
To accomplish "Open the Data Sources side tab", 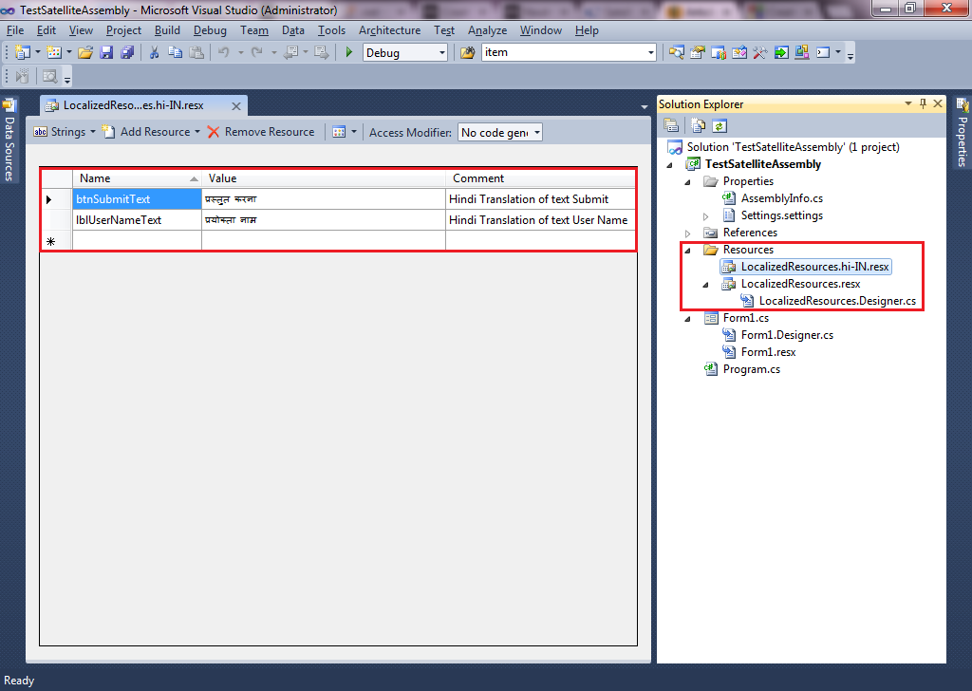I will (9, 140).
